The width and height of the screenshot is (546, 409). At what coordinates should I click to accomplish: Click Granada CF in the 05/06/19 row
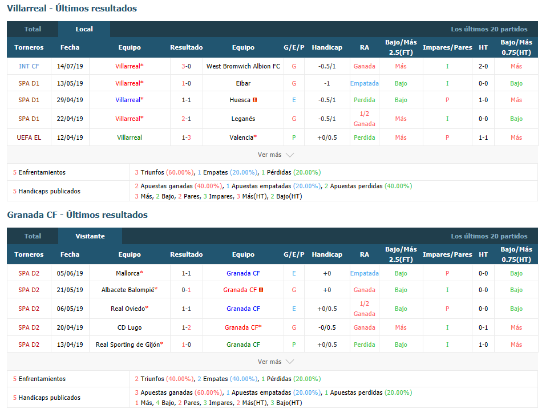pos(243,273)
